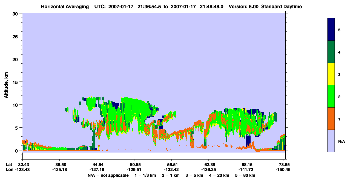
Task: Click the start time '21:36:54.5' in the title
Action: (x=150, y=6)
